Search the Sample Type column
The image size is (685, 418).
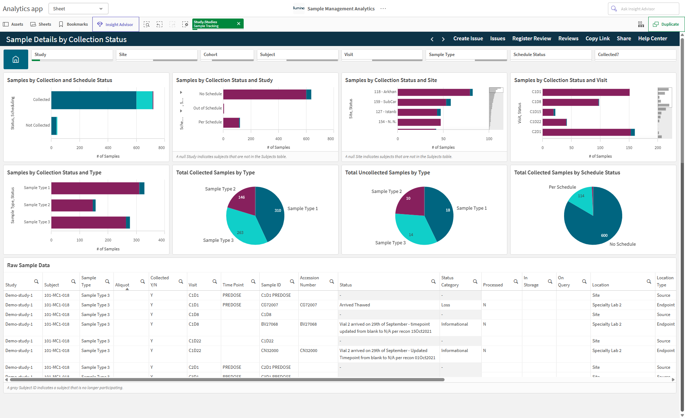(107, 281)
